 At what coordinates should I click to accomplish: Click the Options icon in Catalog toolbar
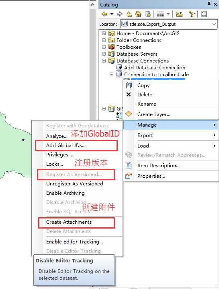[x=204, y=14]
